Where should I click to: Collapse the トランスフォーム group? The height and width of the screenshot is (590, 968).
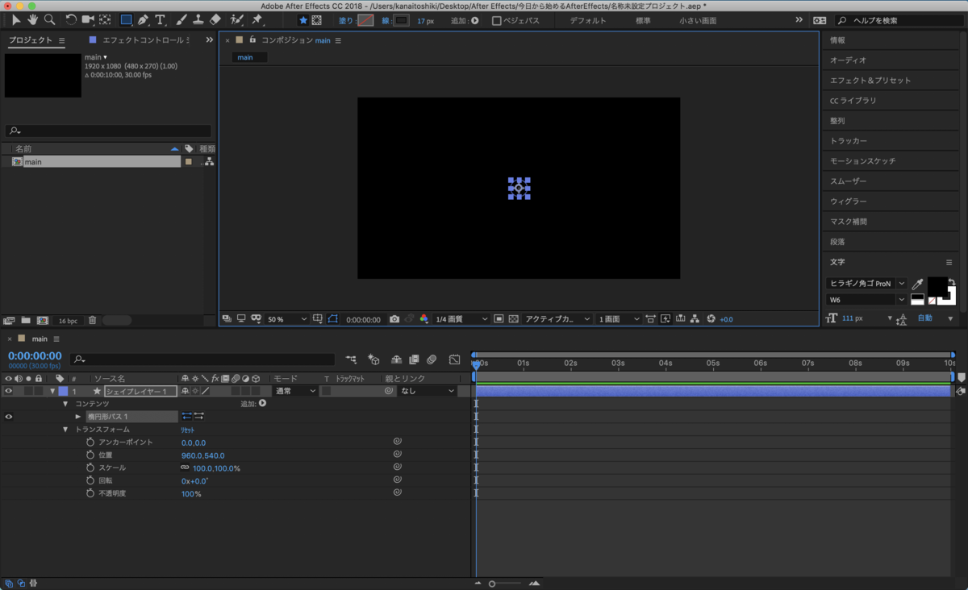(x=65, y=430)
